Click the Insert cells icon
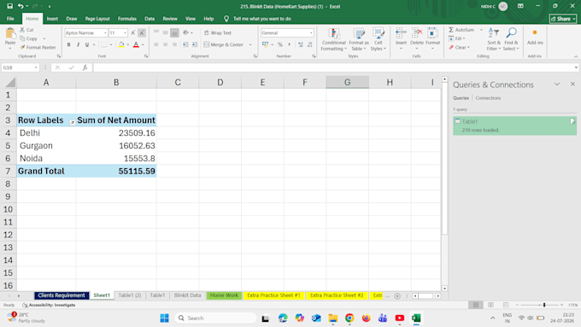The image size is (581, 327). 401,33
